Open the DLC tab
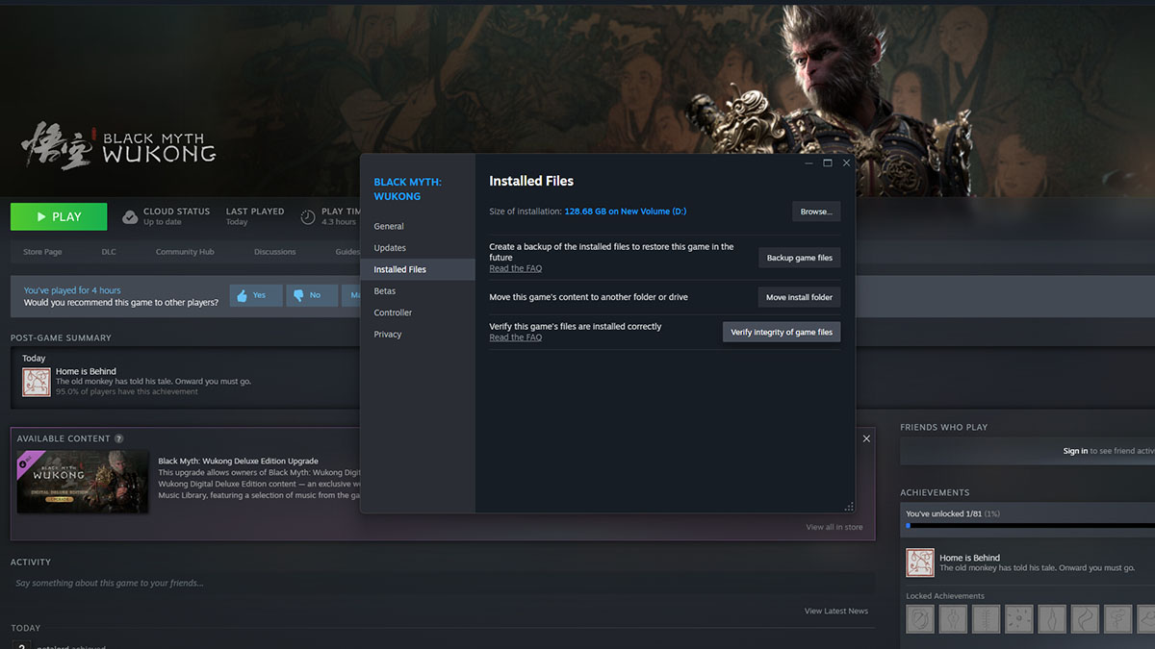 tap(108, 251)
